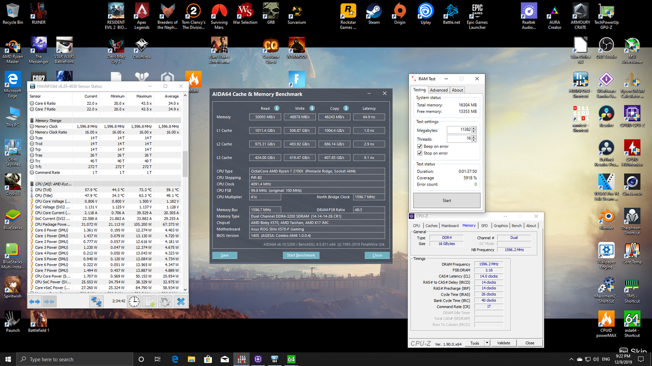Open the Advanced tab in RAM Test
The image size is (652, 366).
pyautogui.click(x=439, y=89)
